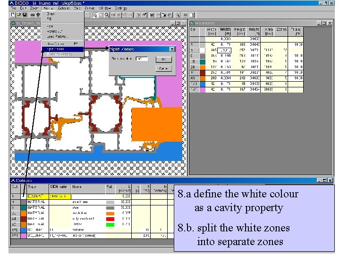Screen dimensions: 340x255
Task: Click the blue swatch in Colours row 170
Action: coord(24,230)
